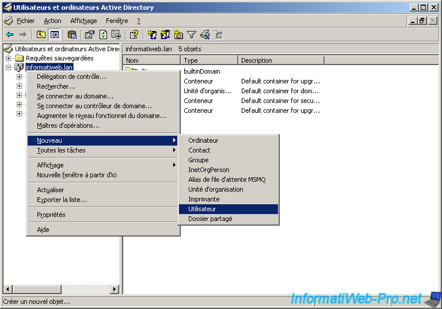Open Help with the question mark icon
This screenshot has width=442, height=309.
(x=134, y=35)
